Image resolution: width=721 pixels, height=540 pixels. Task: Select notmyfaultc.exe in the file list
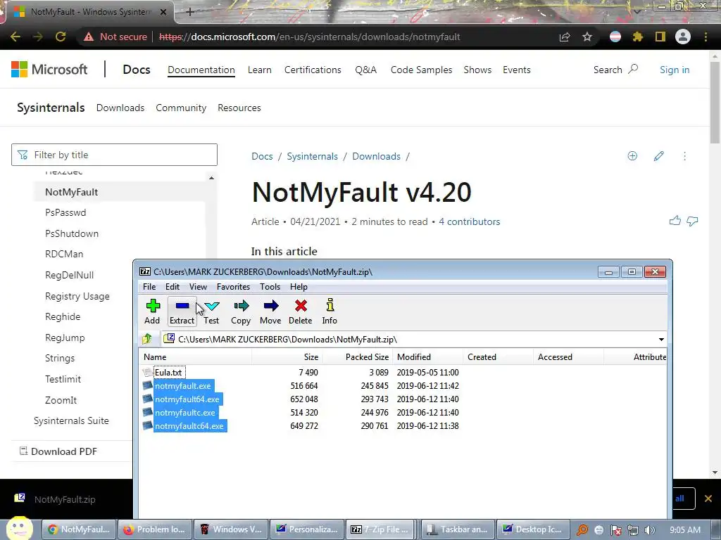[x=185, y=412]
